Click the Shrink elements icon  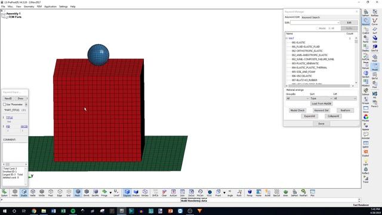[x=87, y=192]
